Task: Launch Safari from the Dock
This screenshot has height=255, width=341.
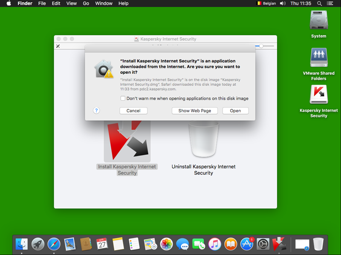Action: click(54, 244)
